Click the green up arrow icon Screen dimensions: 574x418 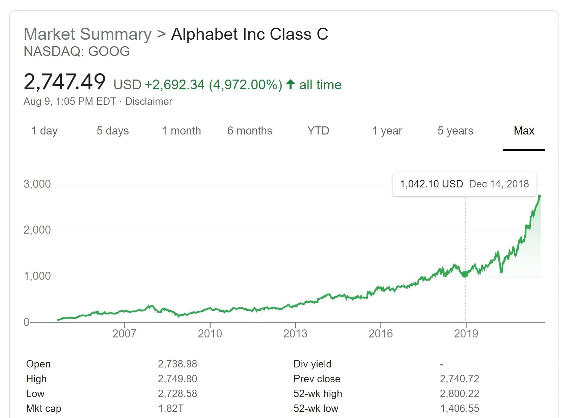(290, 85)
